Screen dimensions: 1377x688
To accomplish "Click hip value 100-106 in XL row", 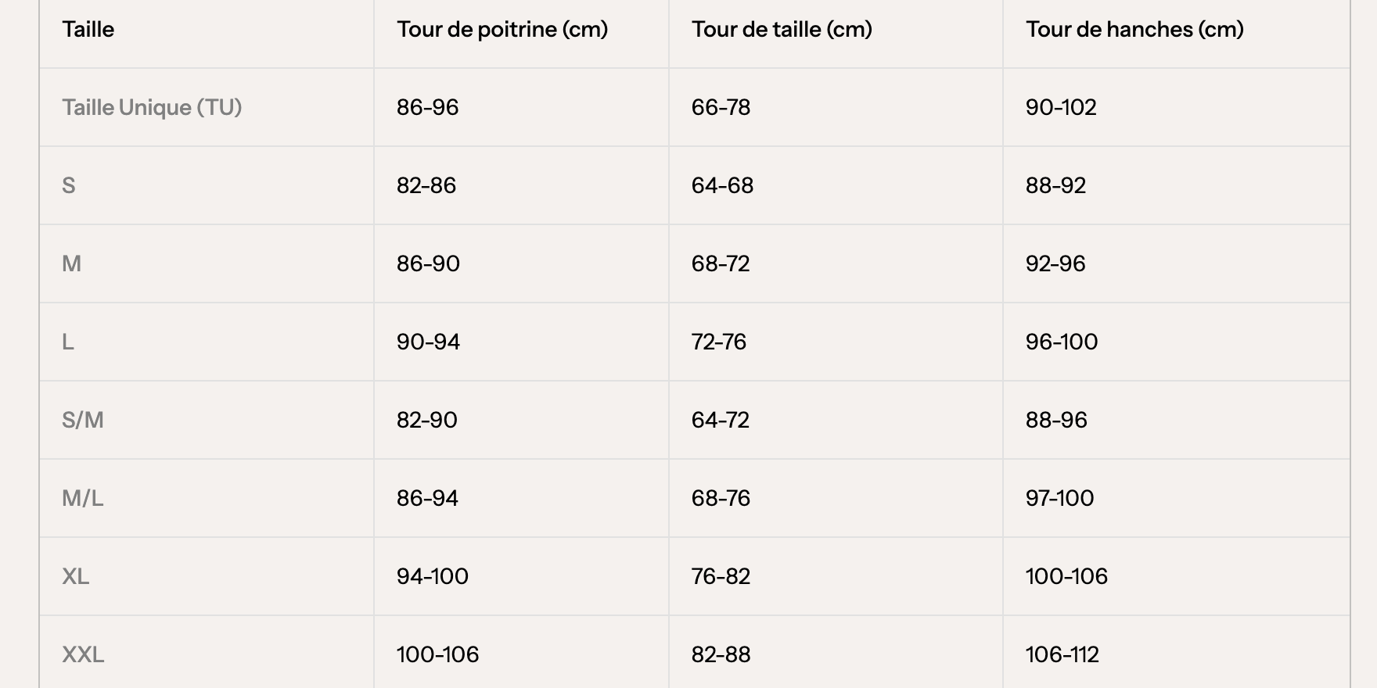I will point(1066,576).
